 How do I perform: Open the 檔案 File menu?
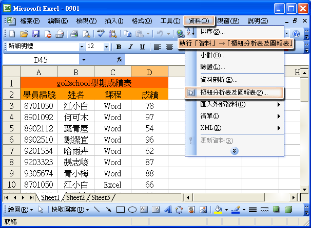pos(30,21)
